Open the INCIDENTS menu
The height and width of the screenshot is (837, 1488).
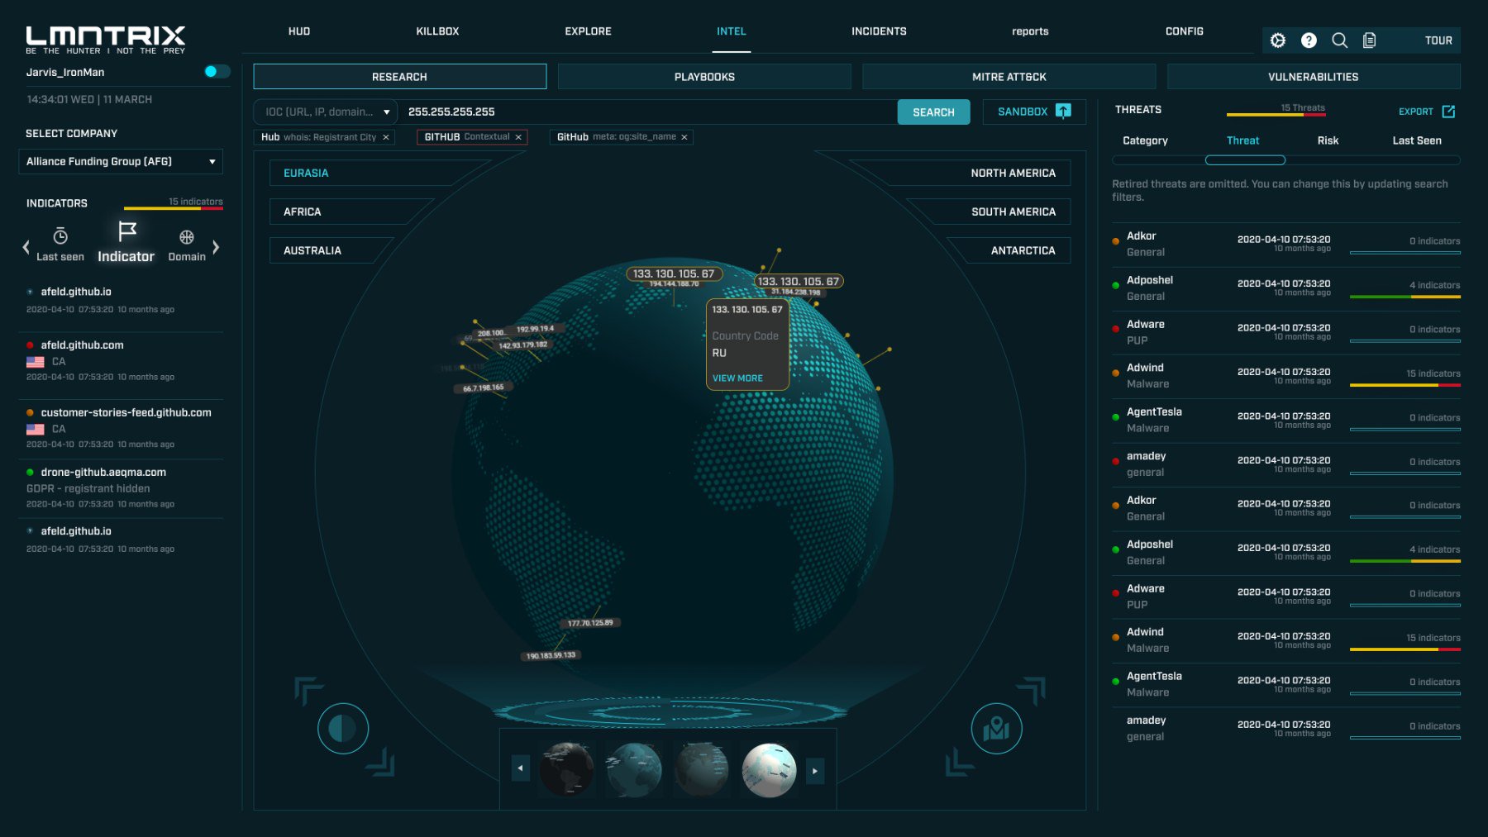[x=879, y=31]
